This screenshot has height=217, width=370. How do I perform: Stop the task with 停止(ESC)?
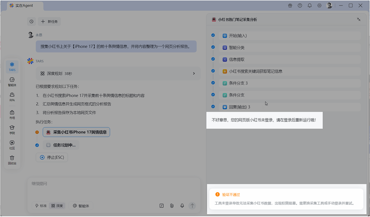(x=52, y=157)
